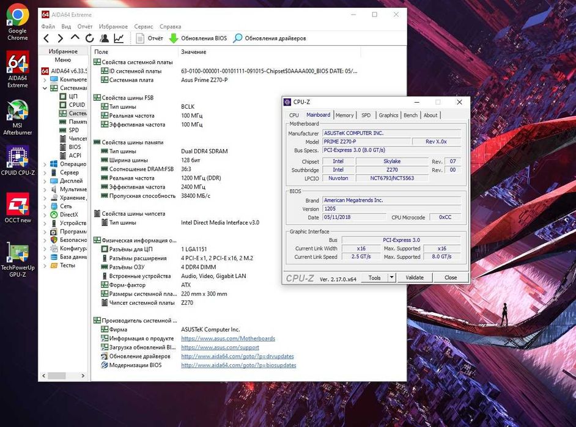Switch to About tab in CPU-Z
The image size is (576, 427).
(430, 115)
